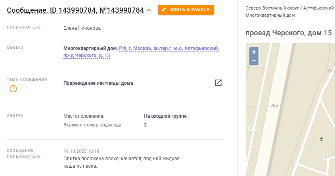Collapse the message header chevron
The image size is (335, 176).
(x=149, y=10)
